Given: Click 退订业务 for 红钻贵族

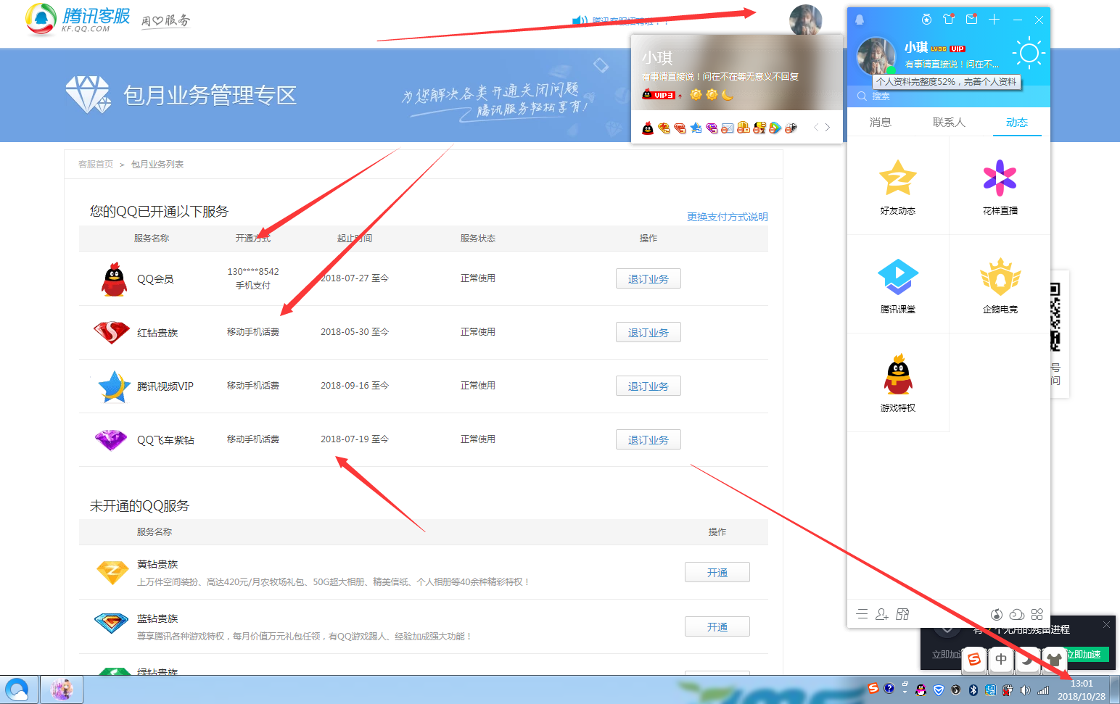Looking at the screenshot, I should coord(648,333).
